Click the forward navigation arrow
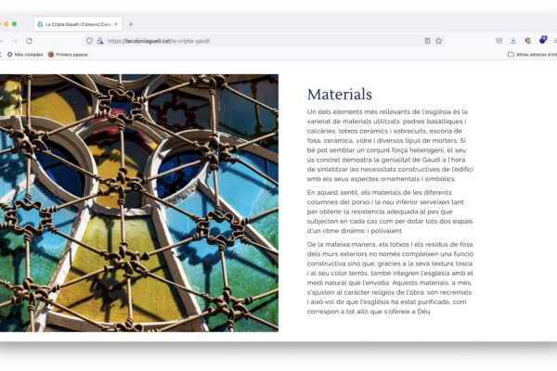The height and width of the screenshot is (371, 557). coord(14,41)
